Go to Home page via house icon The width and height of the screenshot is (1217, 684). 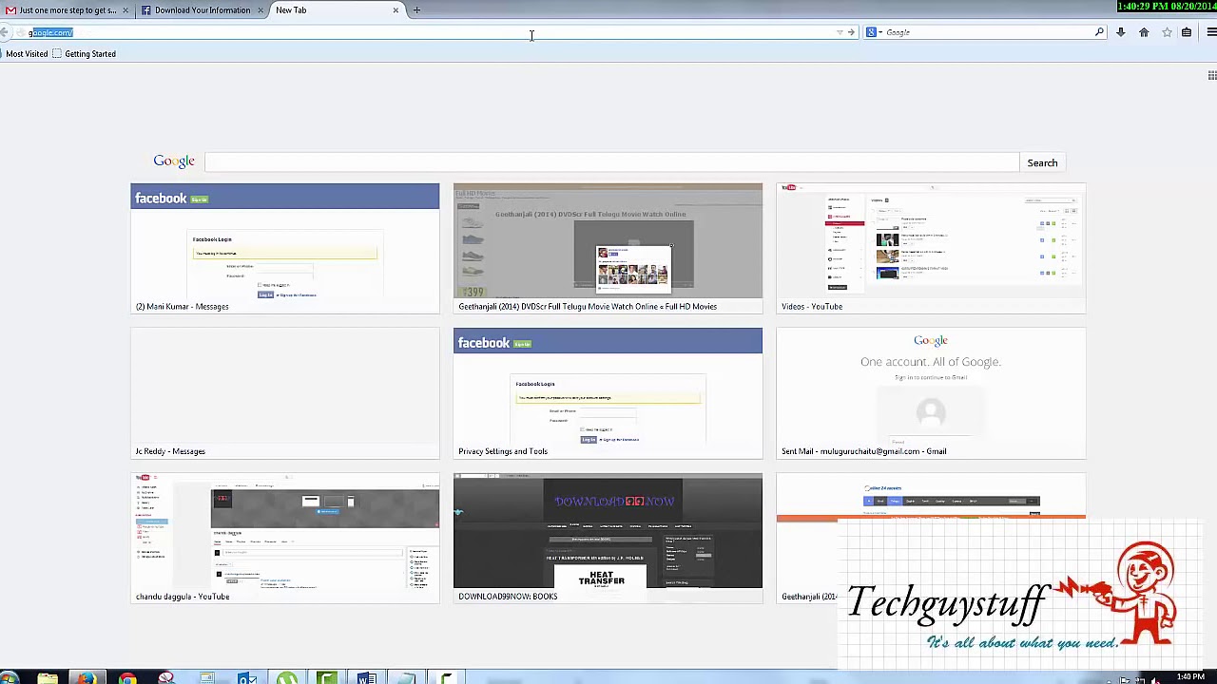click(1144, 32)
